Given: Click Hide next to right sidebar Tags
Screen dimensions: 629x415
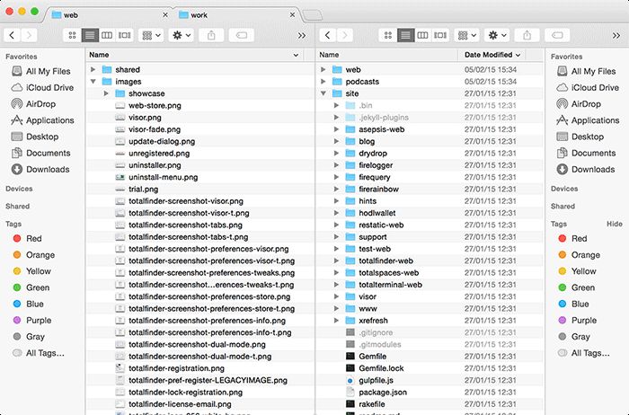Looking at the screenshot, I should (614, 224).
